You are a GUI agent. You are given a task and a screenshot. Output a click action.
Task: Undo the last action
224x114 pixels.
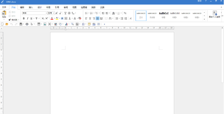[x=12, y=24]
